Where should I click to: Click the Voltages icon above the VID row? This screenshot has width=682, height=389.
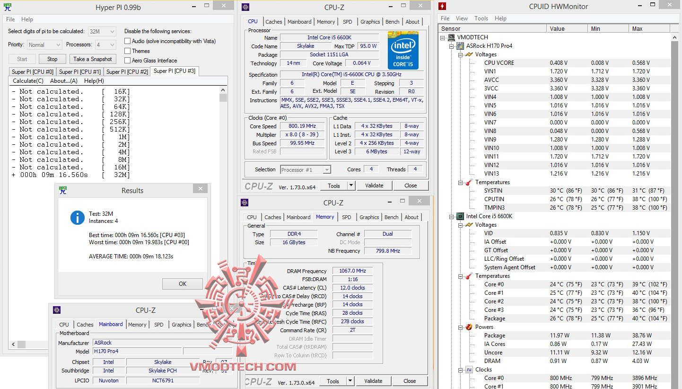[x=469, y=225]
